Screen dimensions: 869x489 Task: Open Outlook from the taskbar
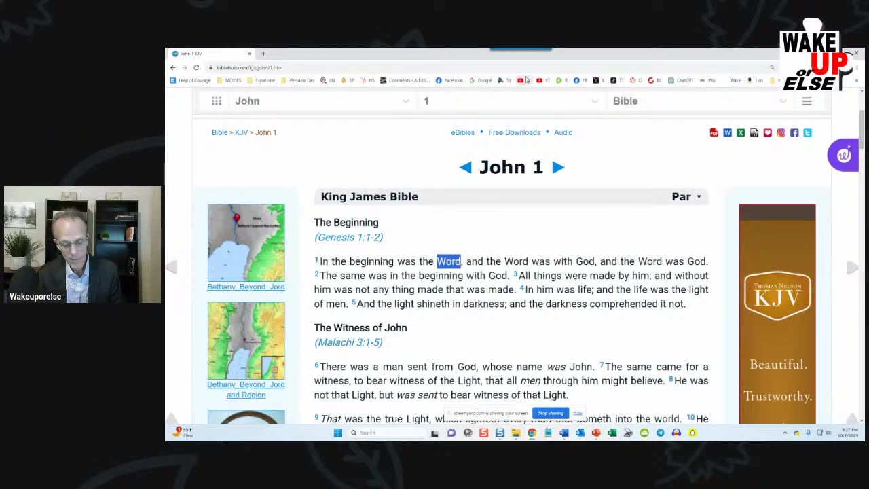coord(580,433)
